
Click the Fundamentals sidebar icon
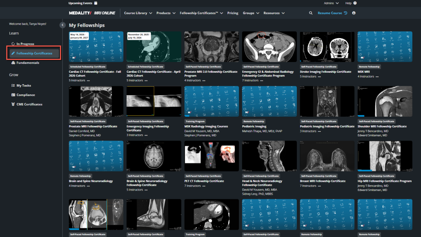pos(13,62)
